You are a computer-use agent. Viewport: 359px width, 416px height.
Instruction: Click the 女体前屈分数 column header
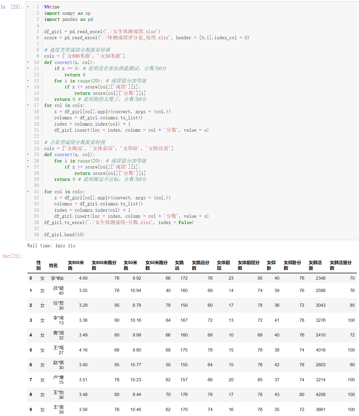249,265
